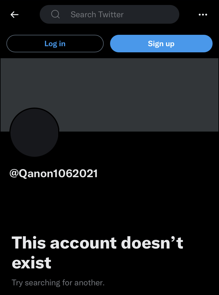Click inside the Search Twitter field
Viewport: 219px width, 295px height.
(x=109, y=14)
